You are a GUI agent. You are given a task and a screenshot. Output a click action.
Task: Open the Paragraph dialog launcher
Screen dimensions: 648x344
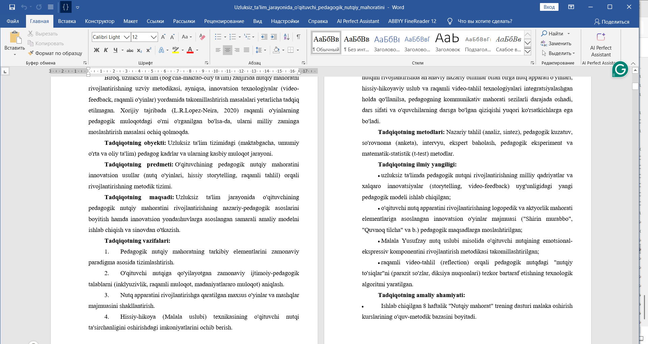304,63
